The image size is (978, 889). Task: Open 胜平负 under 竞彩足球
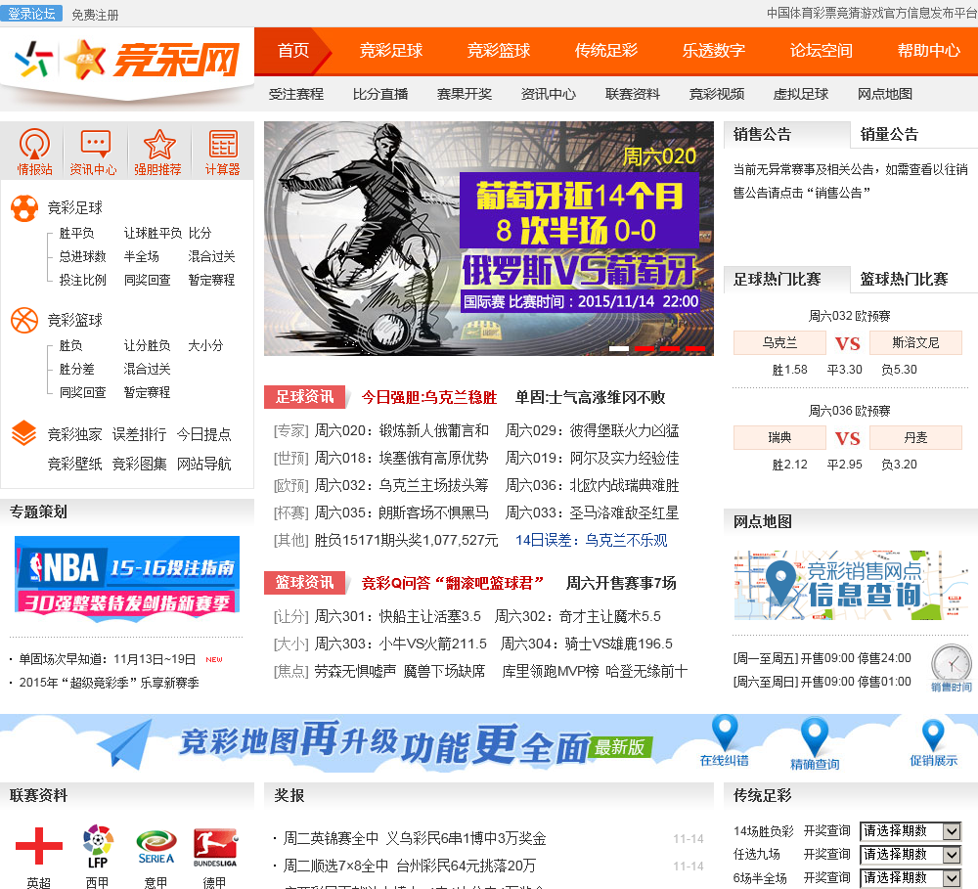coord(76,234)
